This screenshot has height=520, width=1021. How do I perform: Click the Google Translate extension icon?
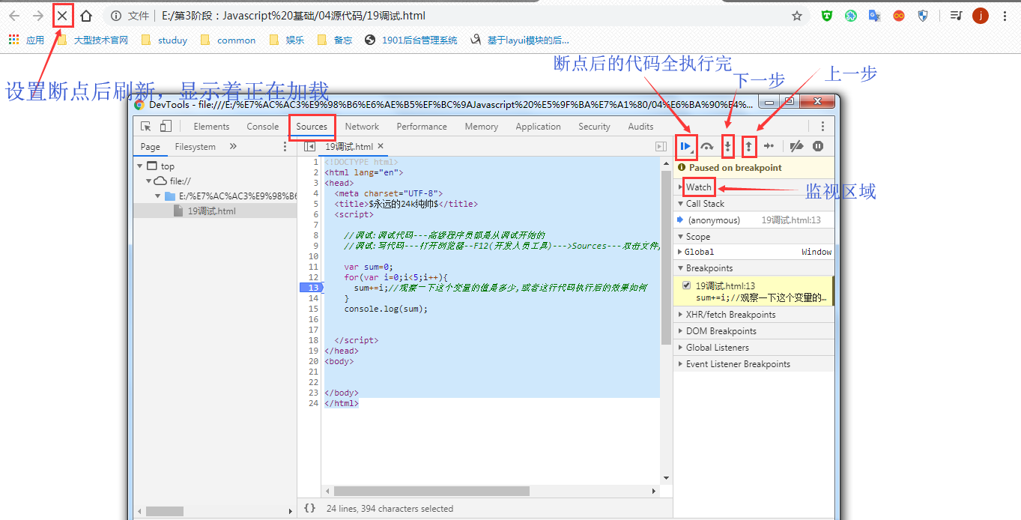(874, 16)
